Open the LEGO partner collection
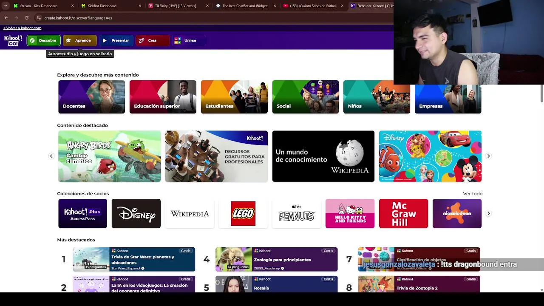Screen dimensions: 544x306 (x=243, y=213)
